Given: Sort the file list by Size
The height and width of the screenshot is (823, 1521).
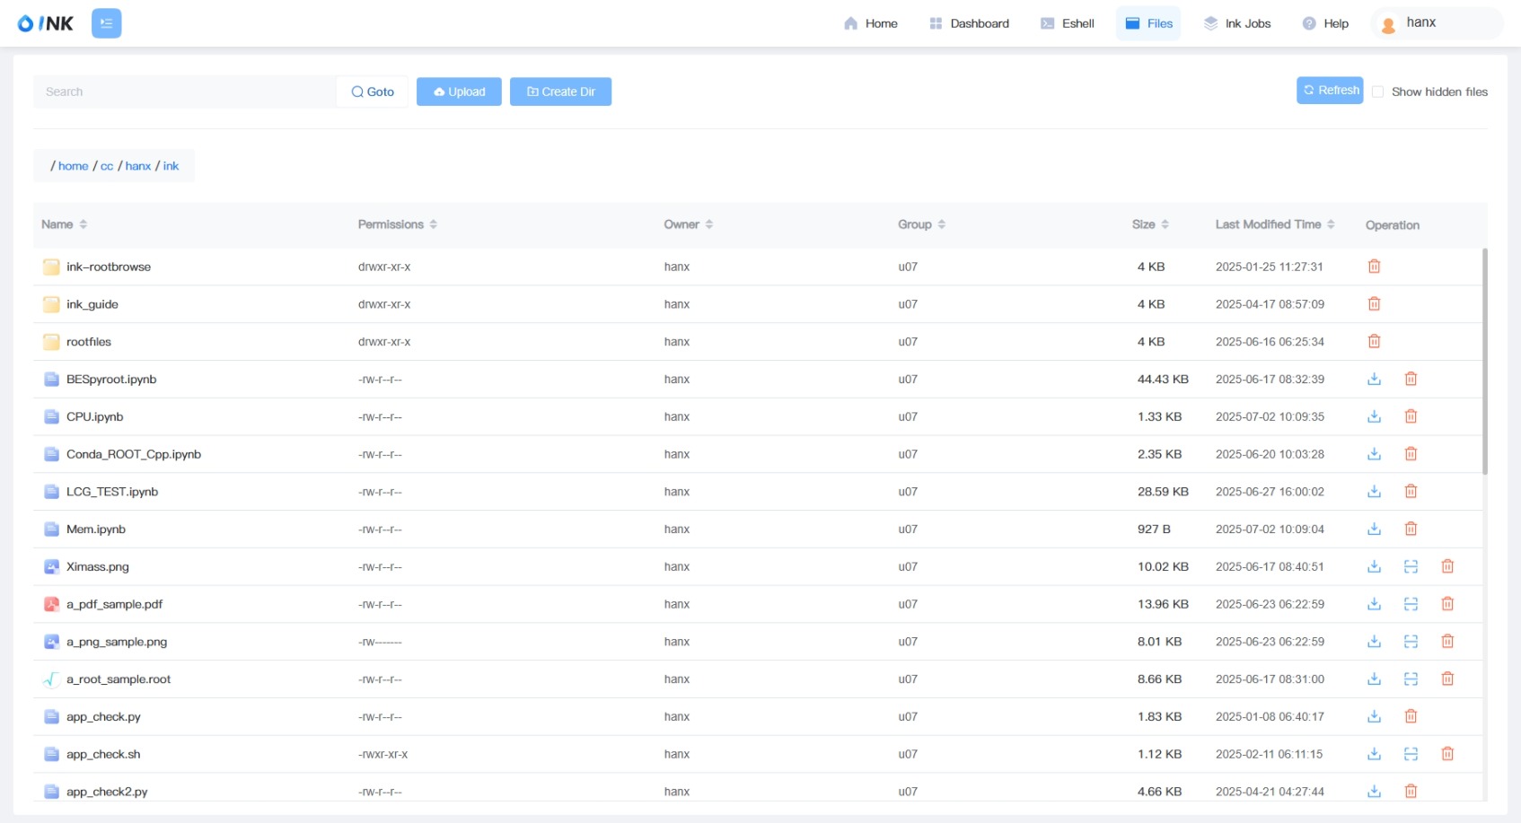Looking at the screenshot, I should click(x=1165, y=224).
